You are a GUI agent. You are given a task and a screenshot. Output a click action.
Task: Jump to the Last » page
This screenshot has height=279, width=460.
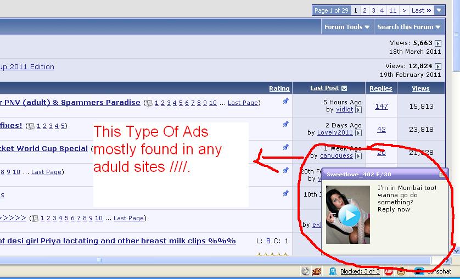point(422,10)
